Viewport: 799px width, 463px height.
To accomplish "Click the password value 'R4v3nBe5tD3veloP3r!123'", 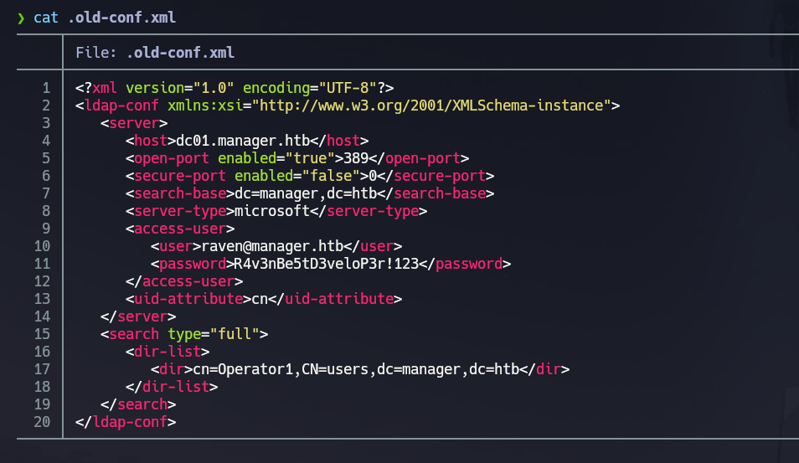I will click(326, 264).
